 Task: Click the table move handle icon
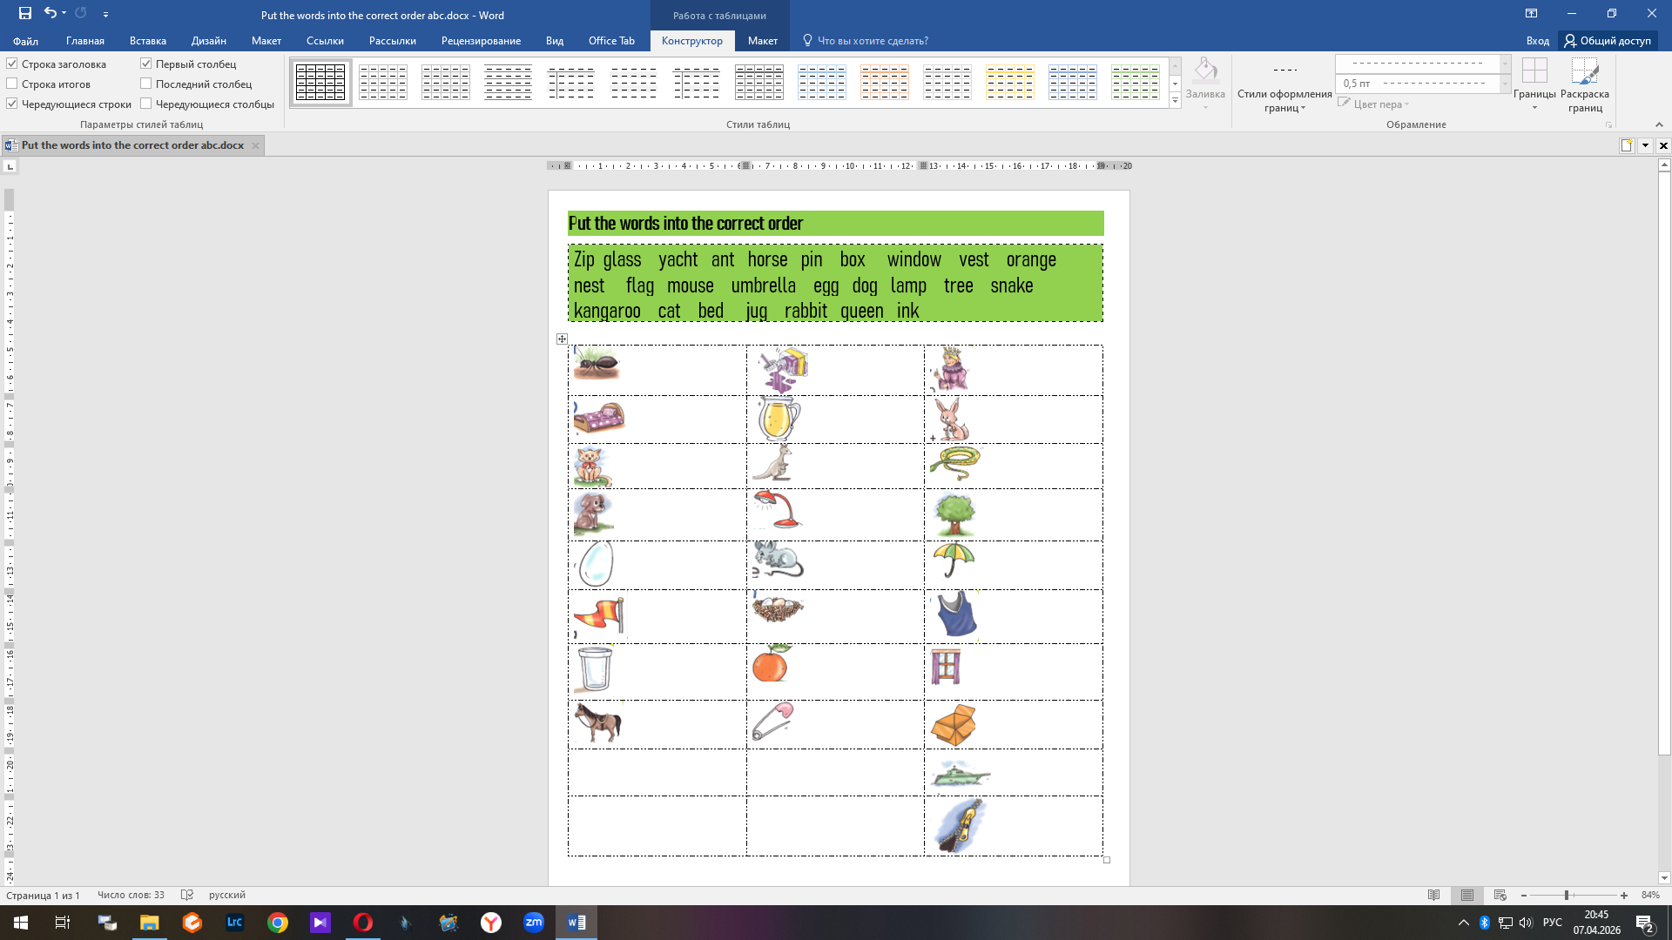[562, 339]
